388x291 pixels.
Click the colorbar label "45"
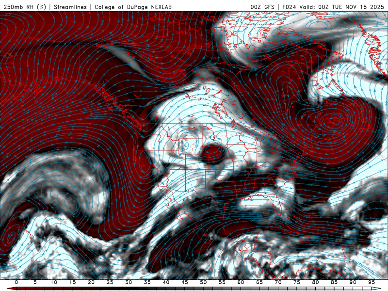(185, 282)
